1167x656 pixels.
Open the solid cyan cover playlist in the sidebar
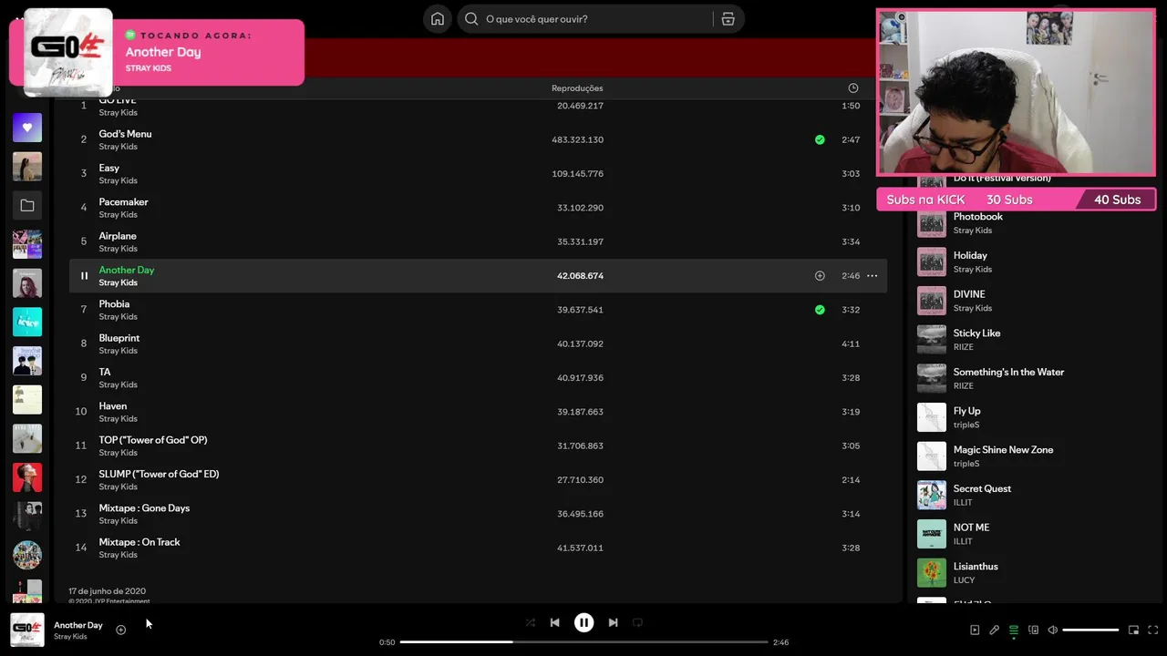coord(27,322)
